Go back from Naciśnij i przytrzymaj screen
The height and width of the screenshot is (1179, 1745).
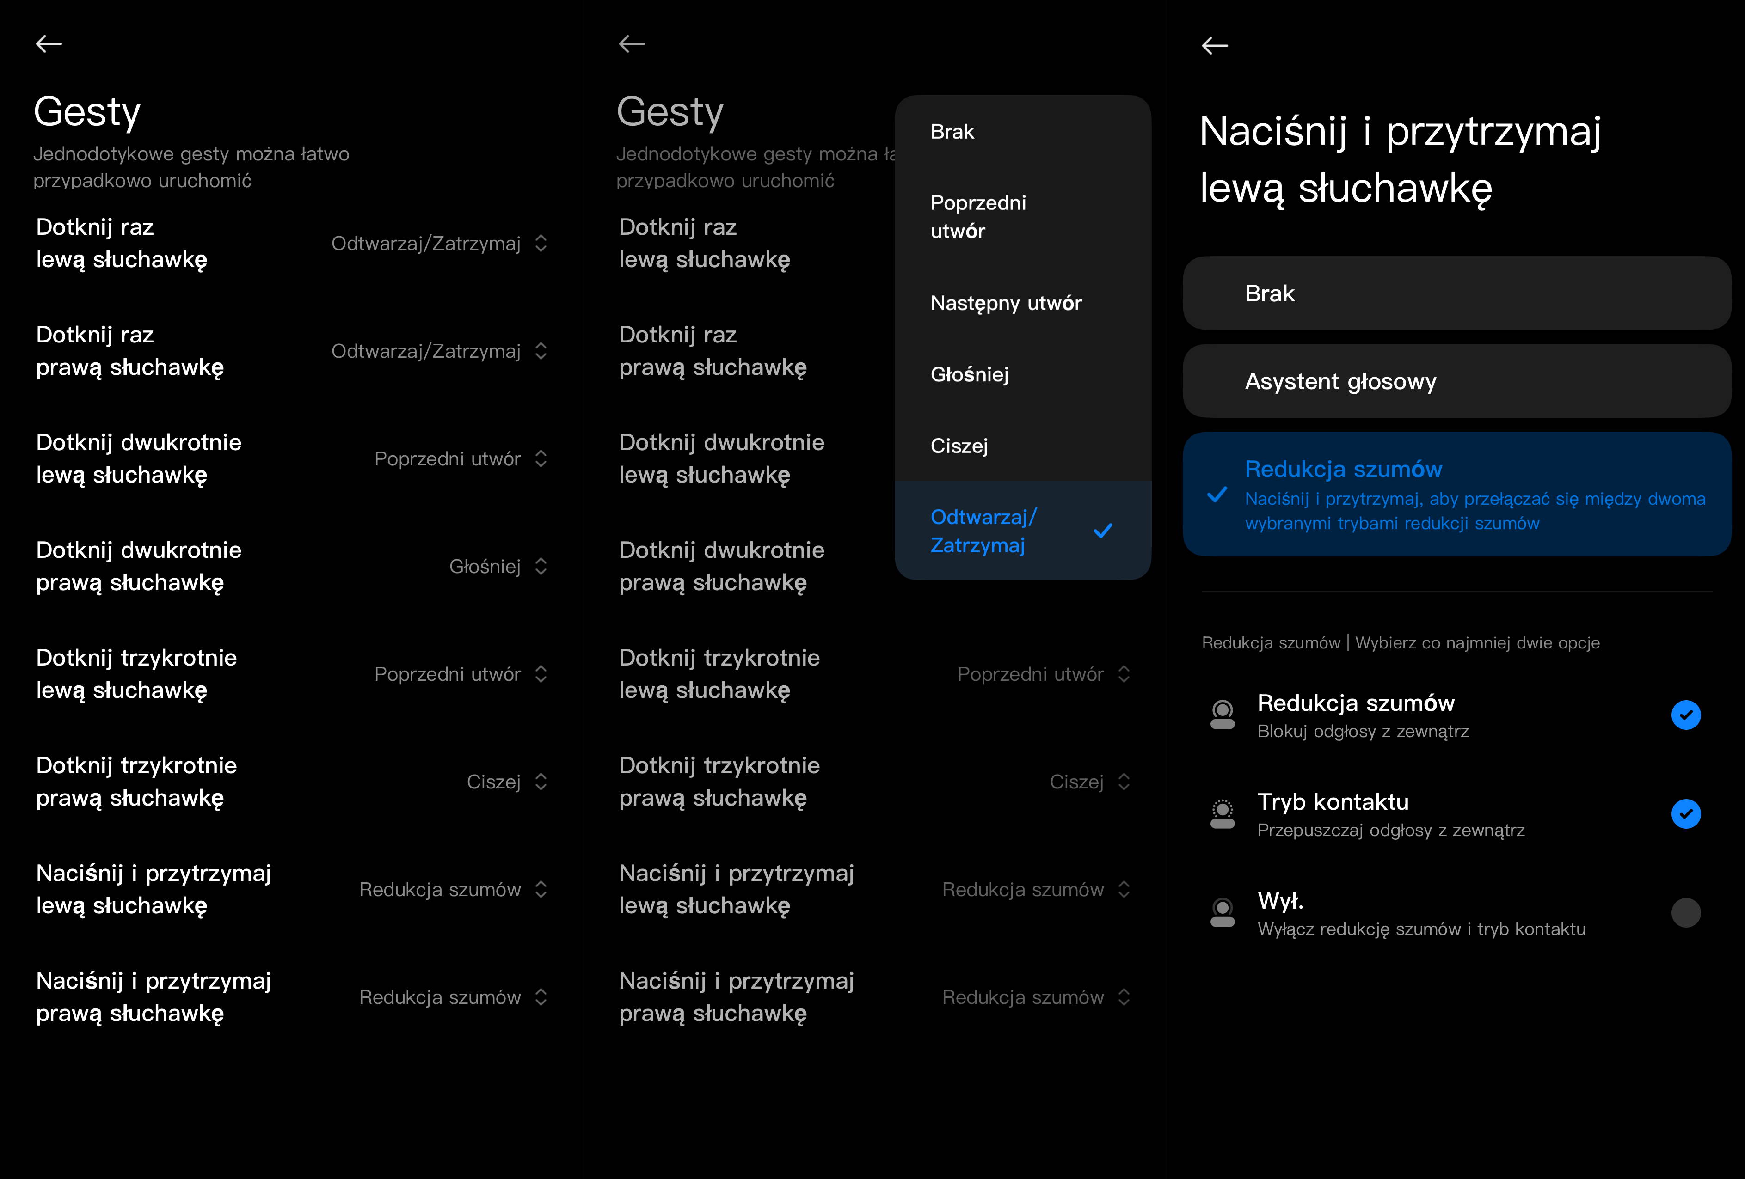coord(1214,46)
